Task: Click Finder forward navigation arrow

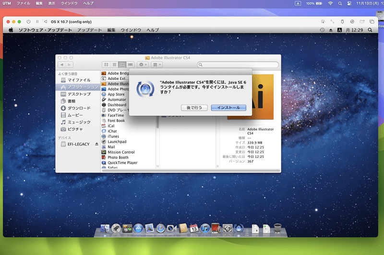Action: 69,65
